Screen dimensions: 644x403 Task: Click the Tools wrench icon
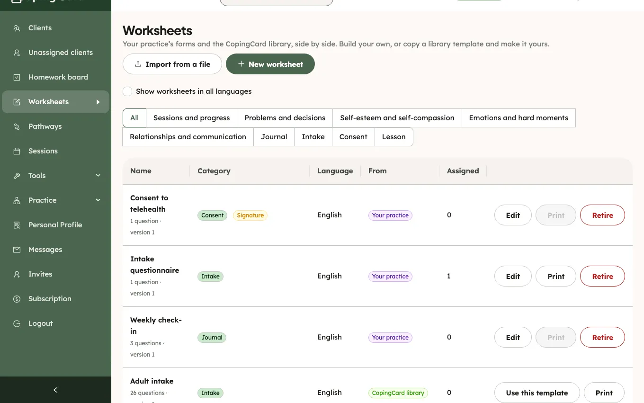tap(17, 176)
